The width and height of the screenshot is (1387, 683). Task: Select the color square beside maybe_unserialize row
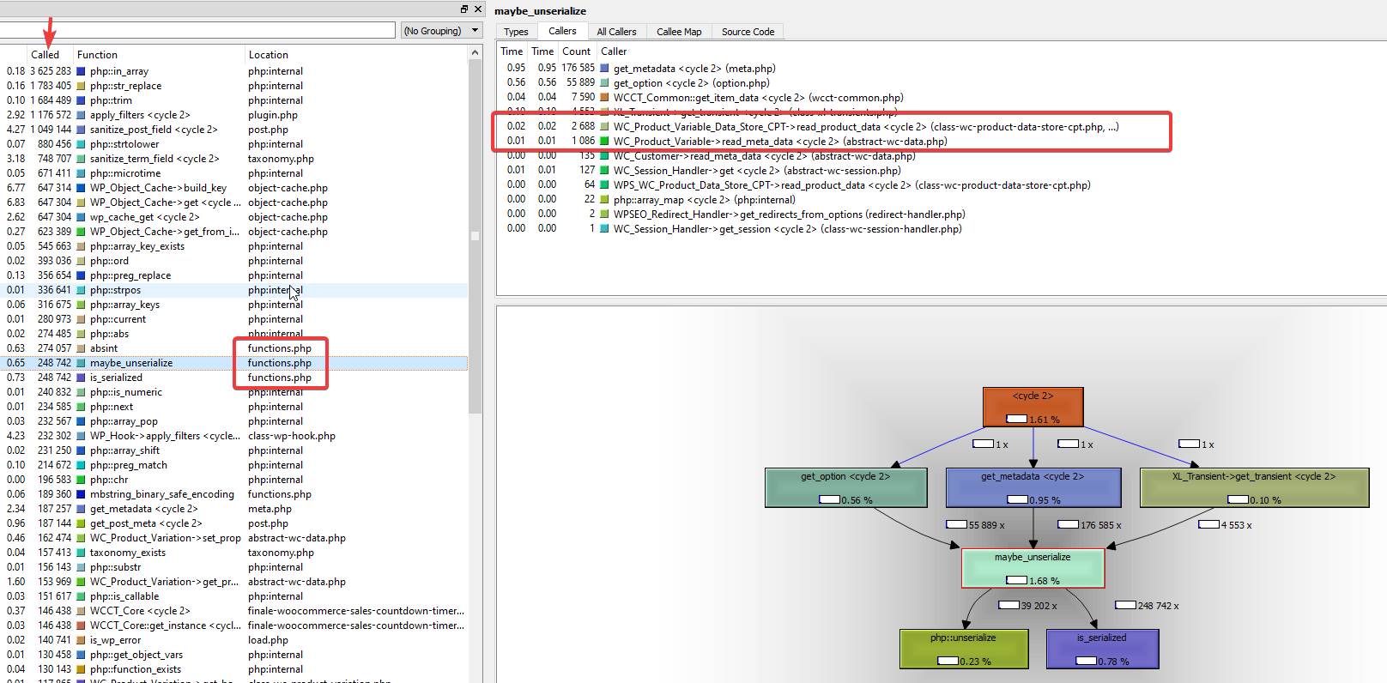coord(81,363)
